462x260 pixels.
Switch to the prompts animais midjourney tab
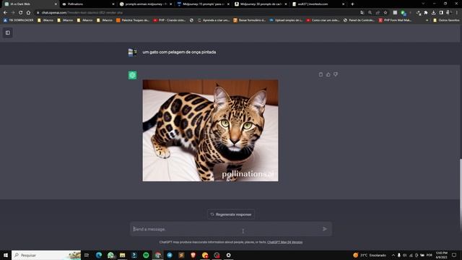point(146,4)
